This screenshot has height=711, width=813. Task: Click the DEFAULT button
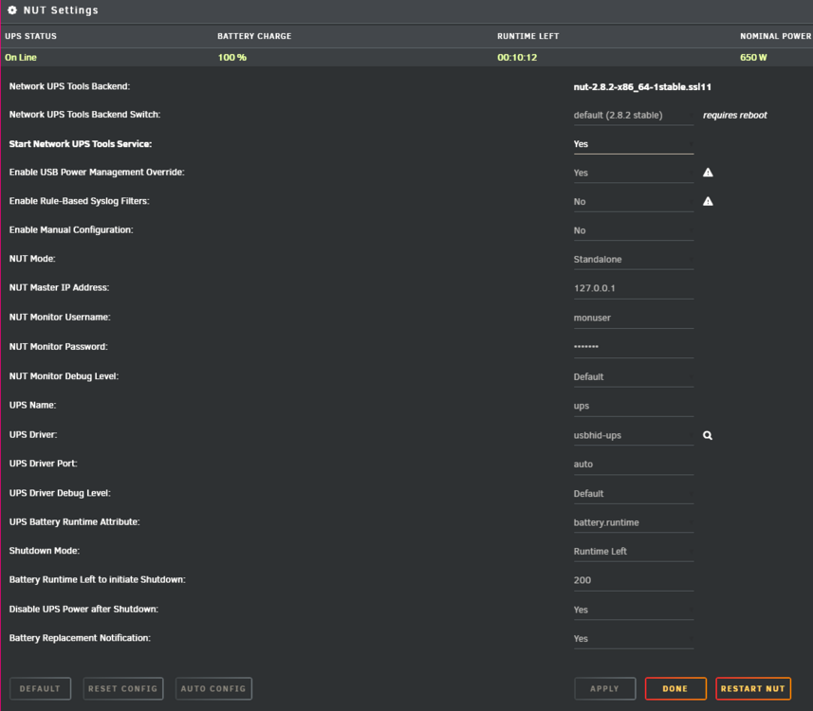(x=40, y=688)
